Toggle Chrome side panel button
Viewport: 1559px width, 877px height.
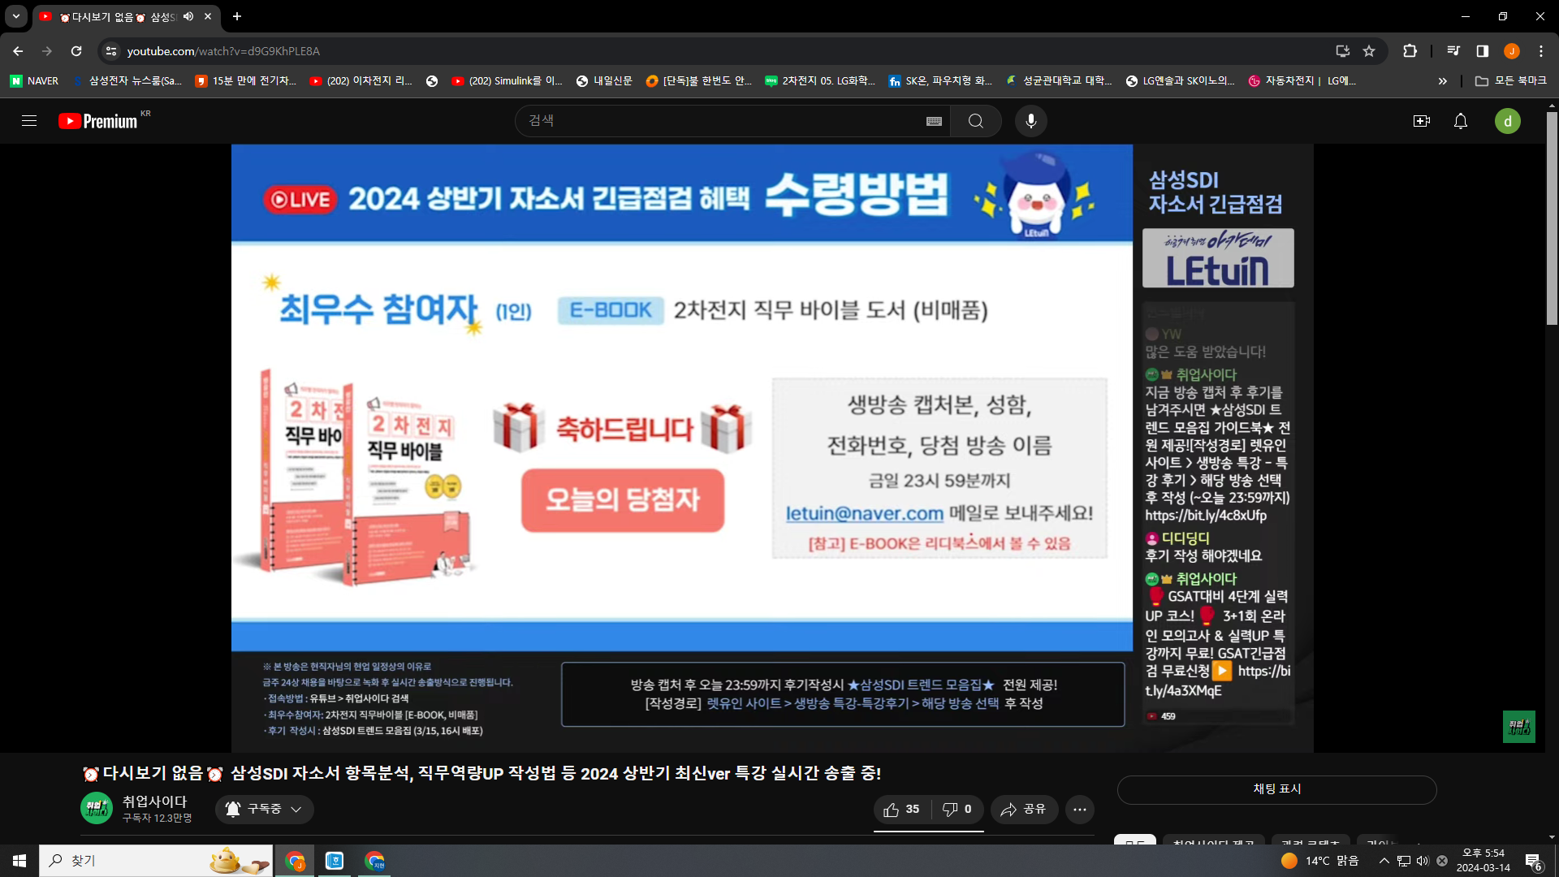pyautogui.click(x=1482, y=51)
